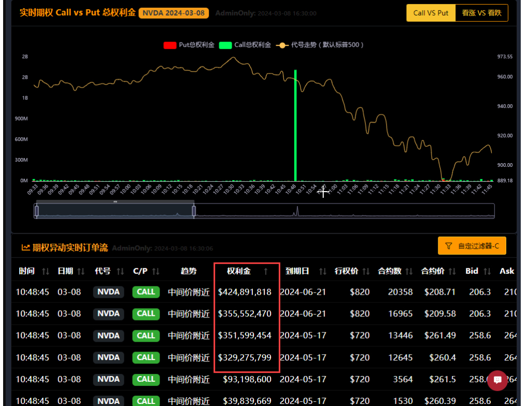Sort by 到期日 using its arrows
The height and width of the screenshot is (406, 528).
[323, 271]
